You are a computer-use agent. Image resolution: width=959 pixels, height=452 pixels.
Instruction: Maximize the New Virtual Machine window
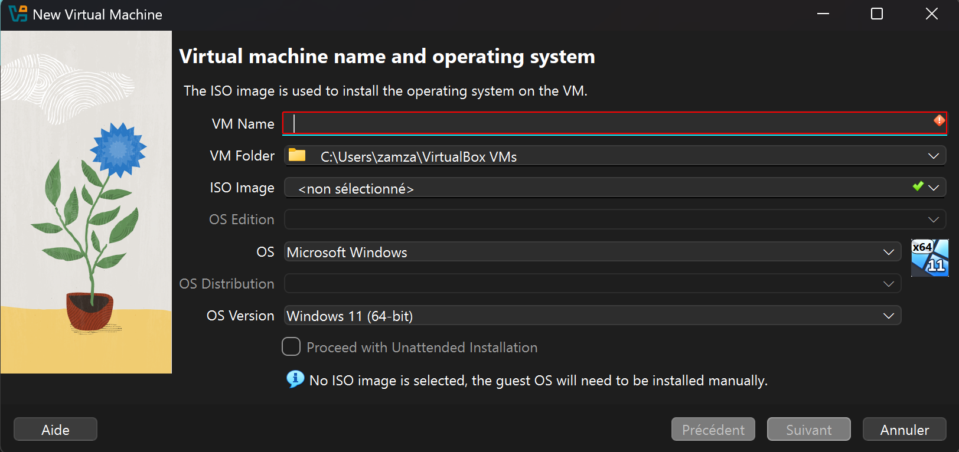[877, 14]
